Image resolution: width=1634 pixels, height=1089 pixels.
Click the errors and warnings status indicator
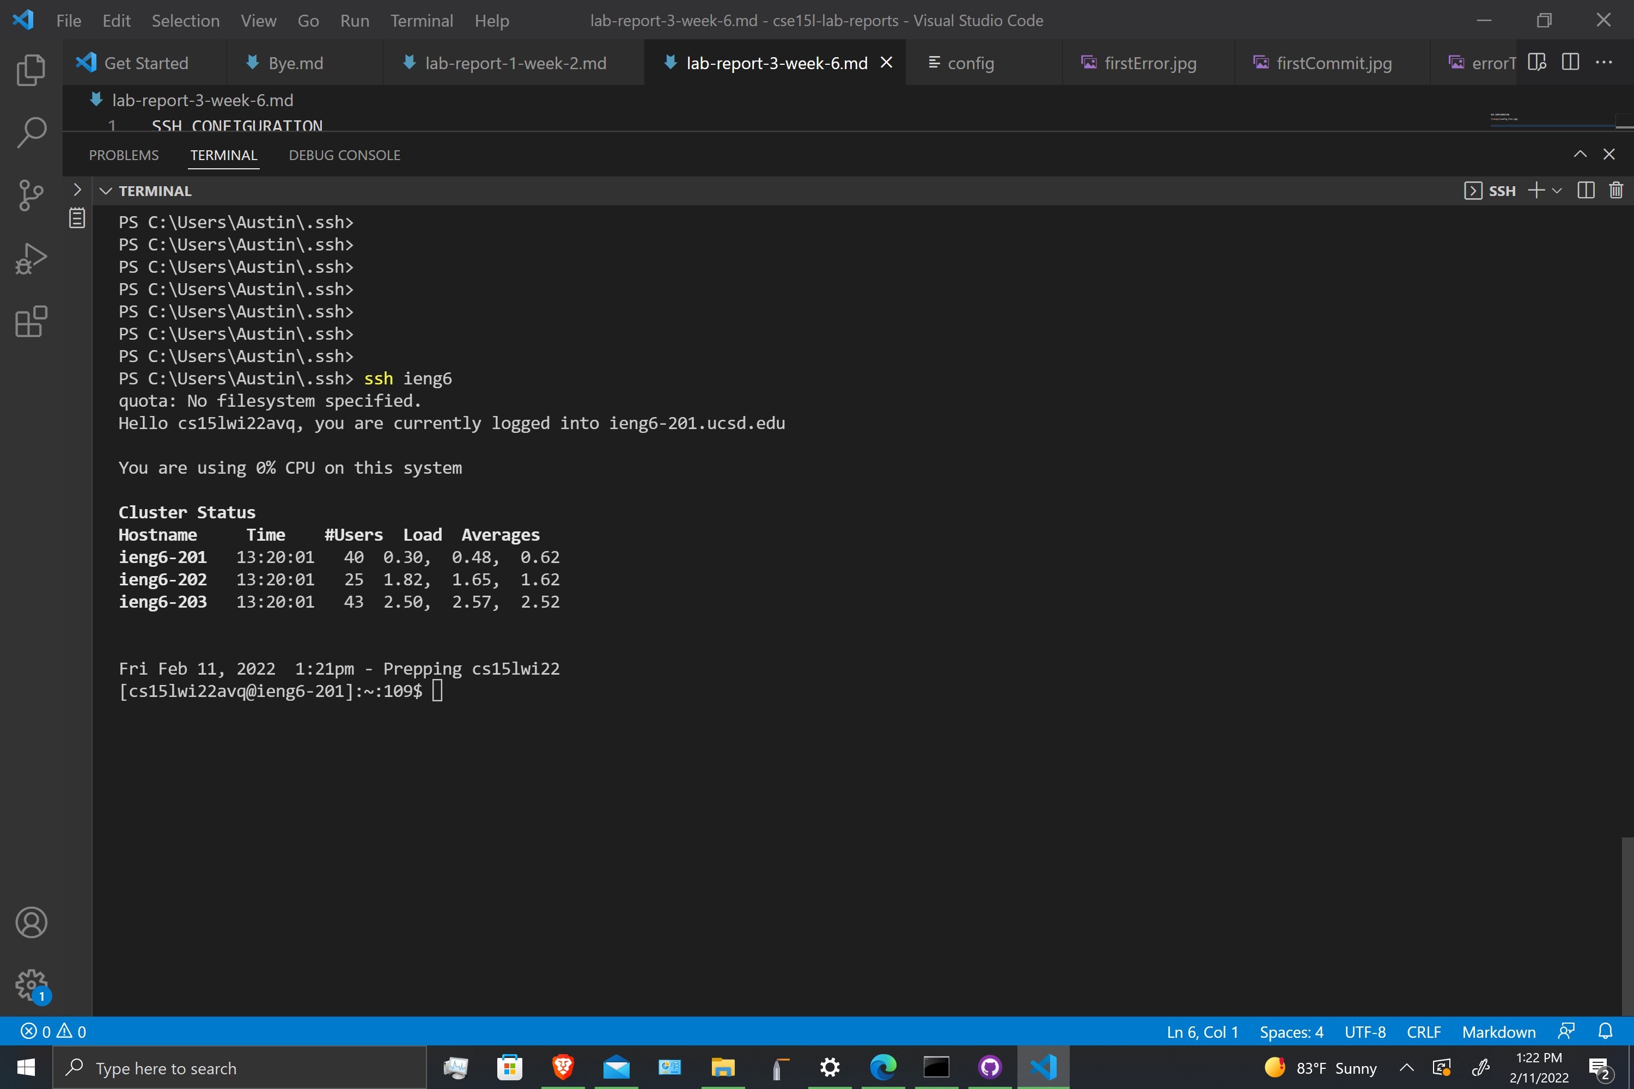53,1031
